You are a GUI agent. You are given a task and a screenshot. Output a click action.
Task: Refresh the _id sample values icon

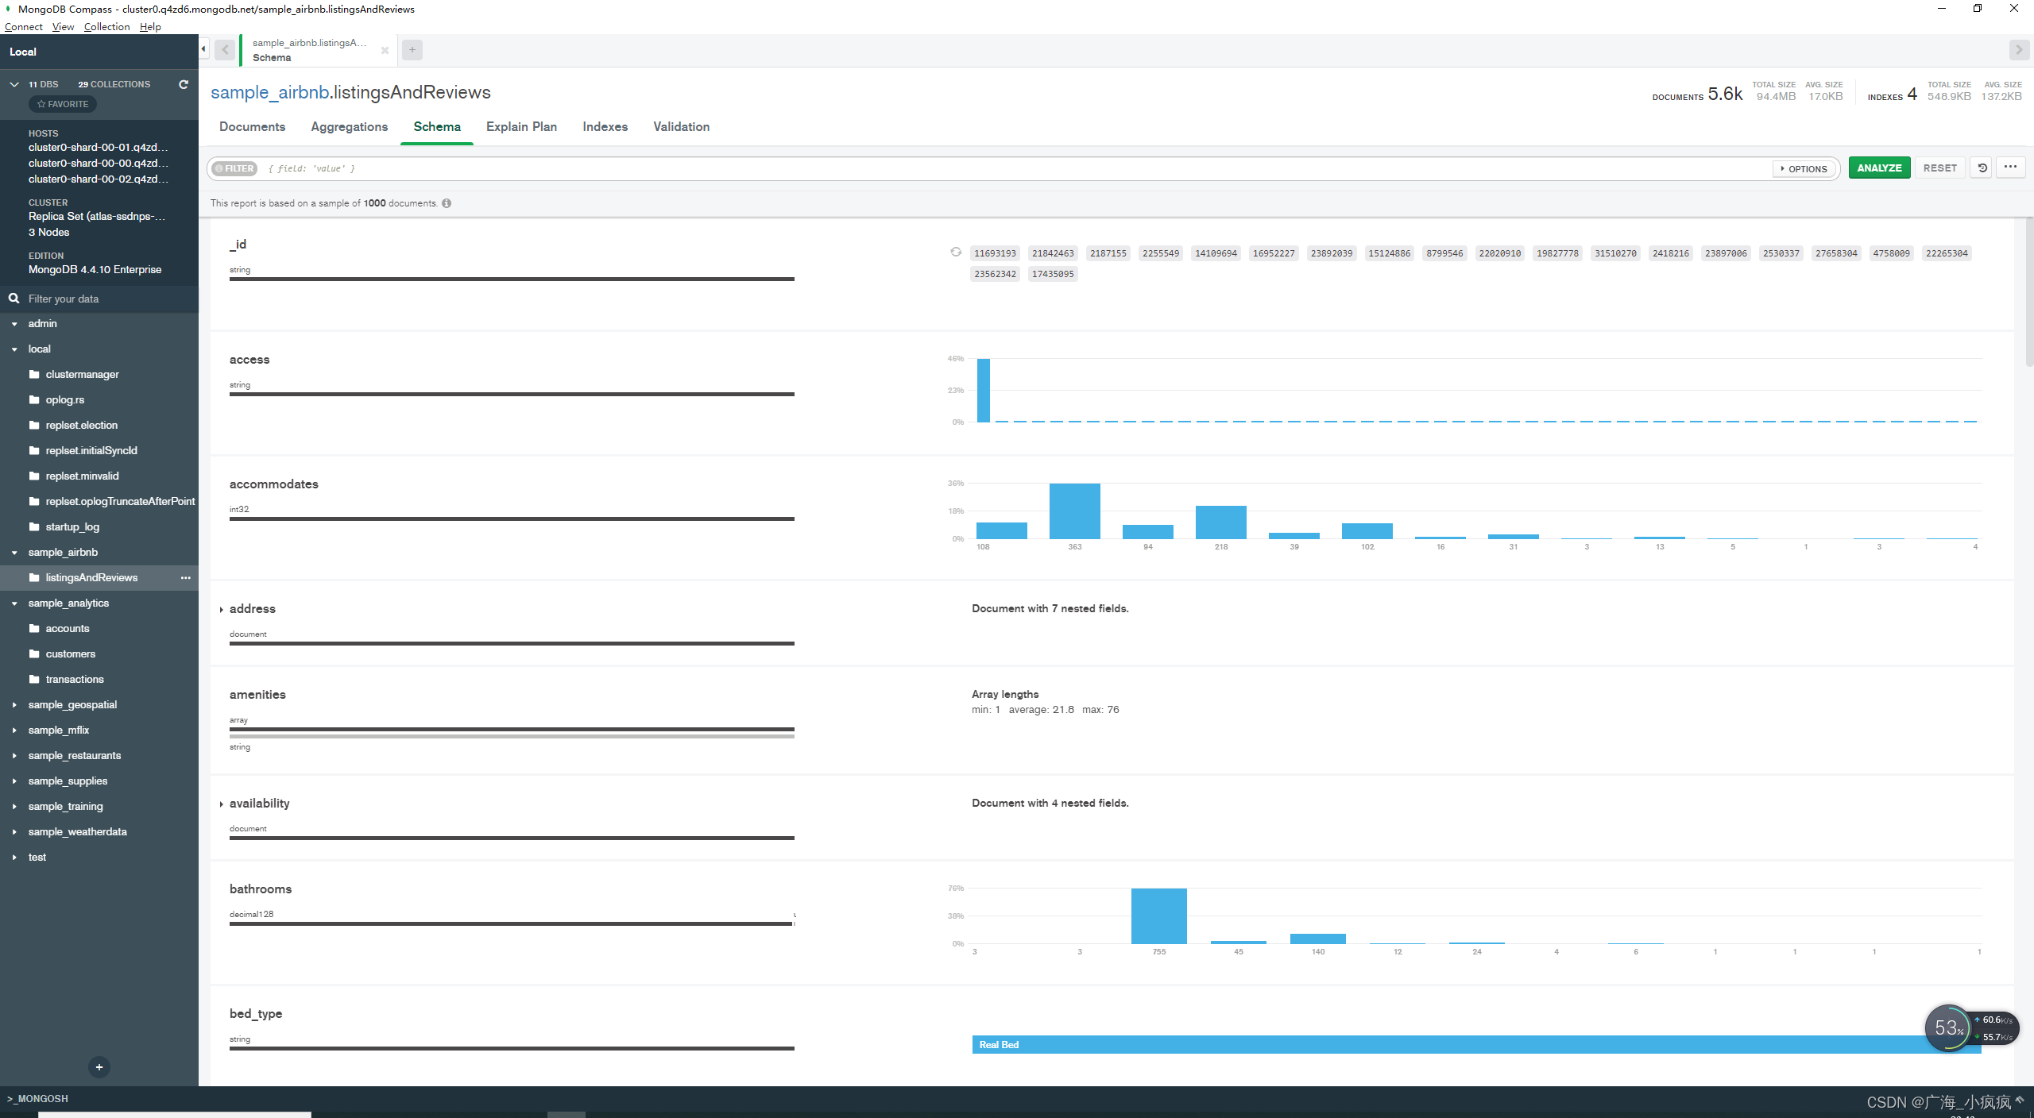click(956, 253)
